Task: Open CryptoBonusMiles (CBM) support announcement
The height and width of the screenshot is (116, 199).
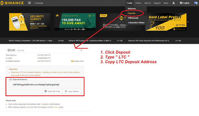Action: (90, 41)
